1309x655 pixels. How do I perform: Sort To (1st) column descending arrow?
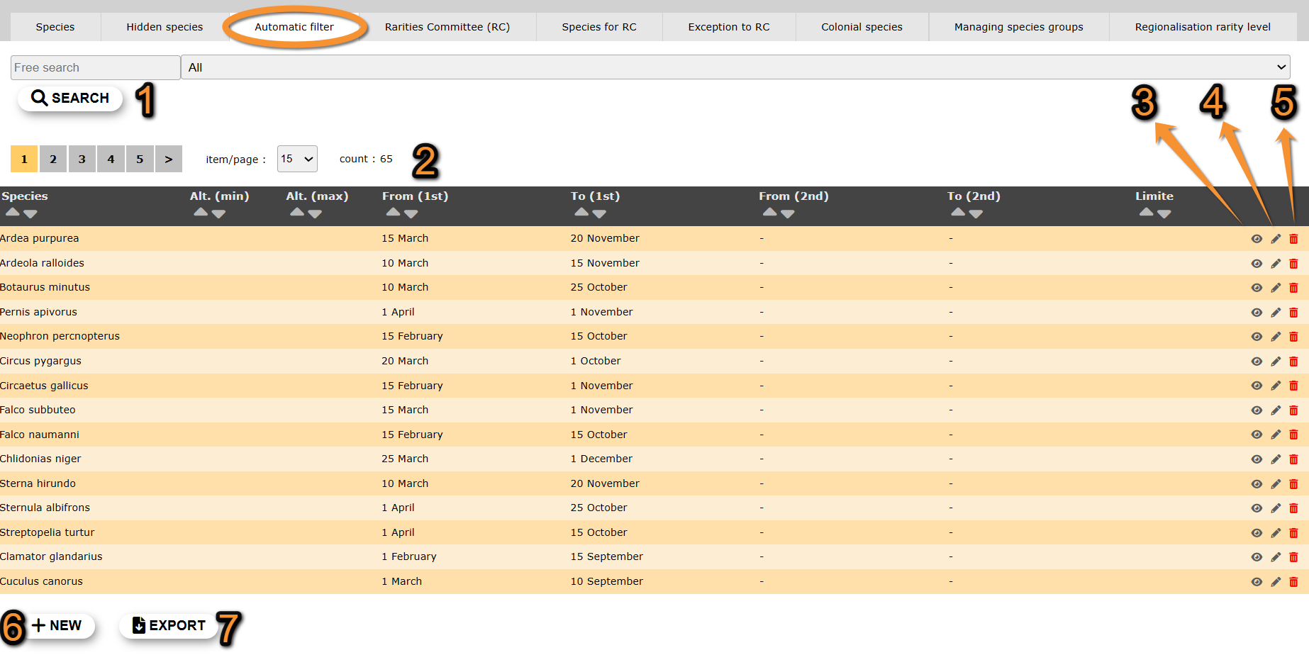coord(600,213)
